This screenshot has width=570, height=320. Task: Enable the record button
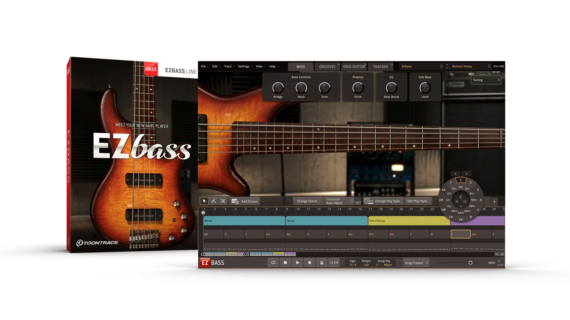click(x=310, y=263)
